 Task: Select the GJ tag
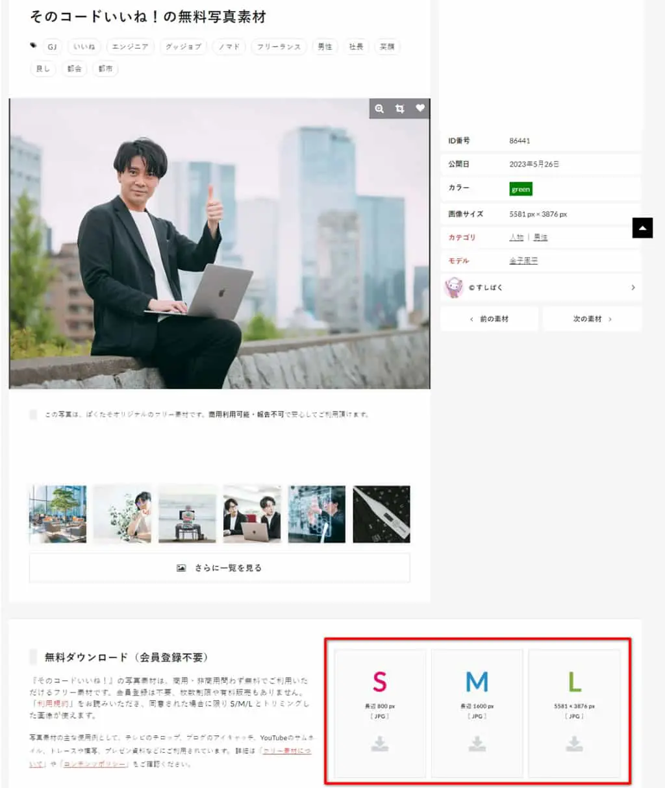[52, 47]
